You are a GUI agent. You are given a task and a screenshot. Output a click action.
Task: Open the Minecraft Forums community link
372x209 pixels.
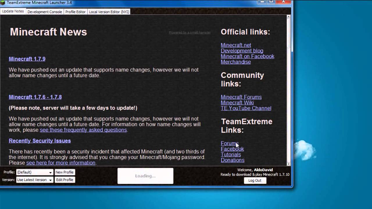[x=241, y=97]
